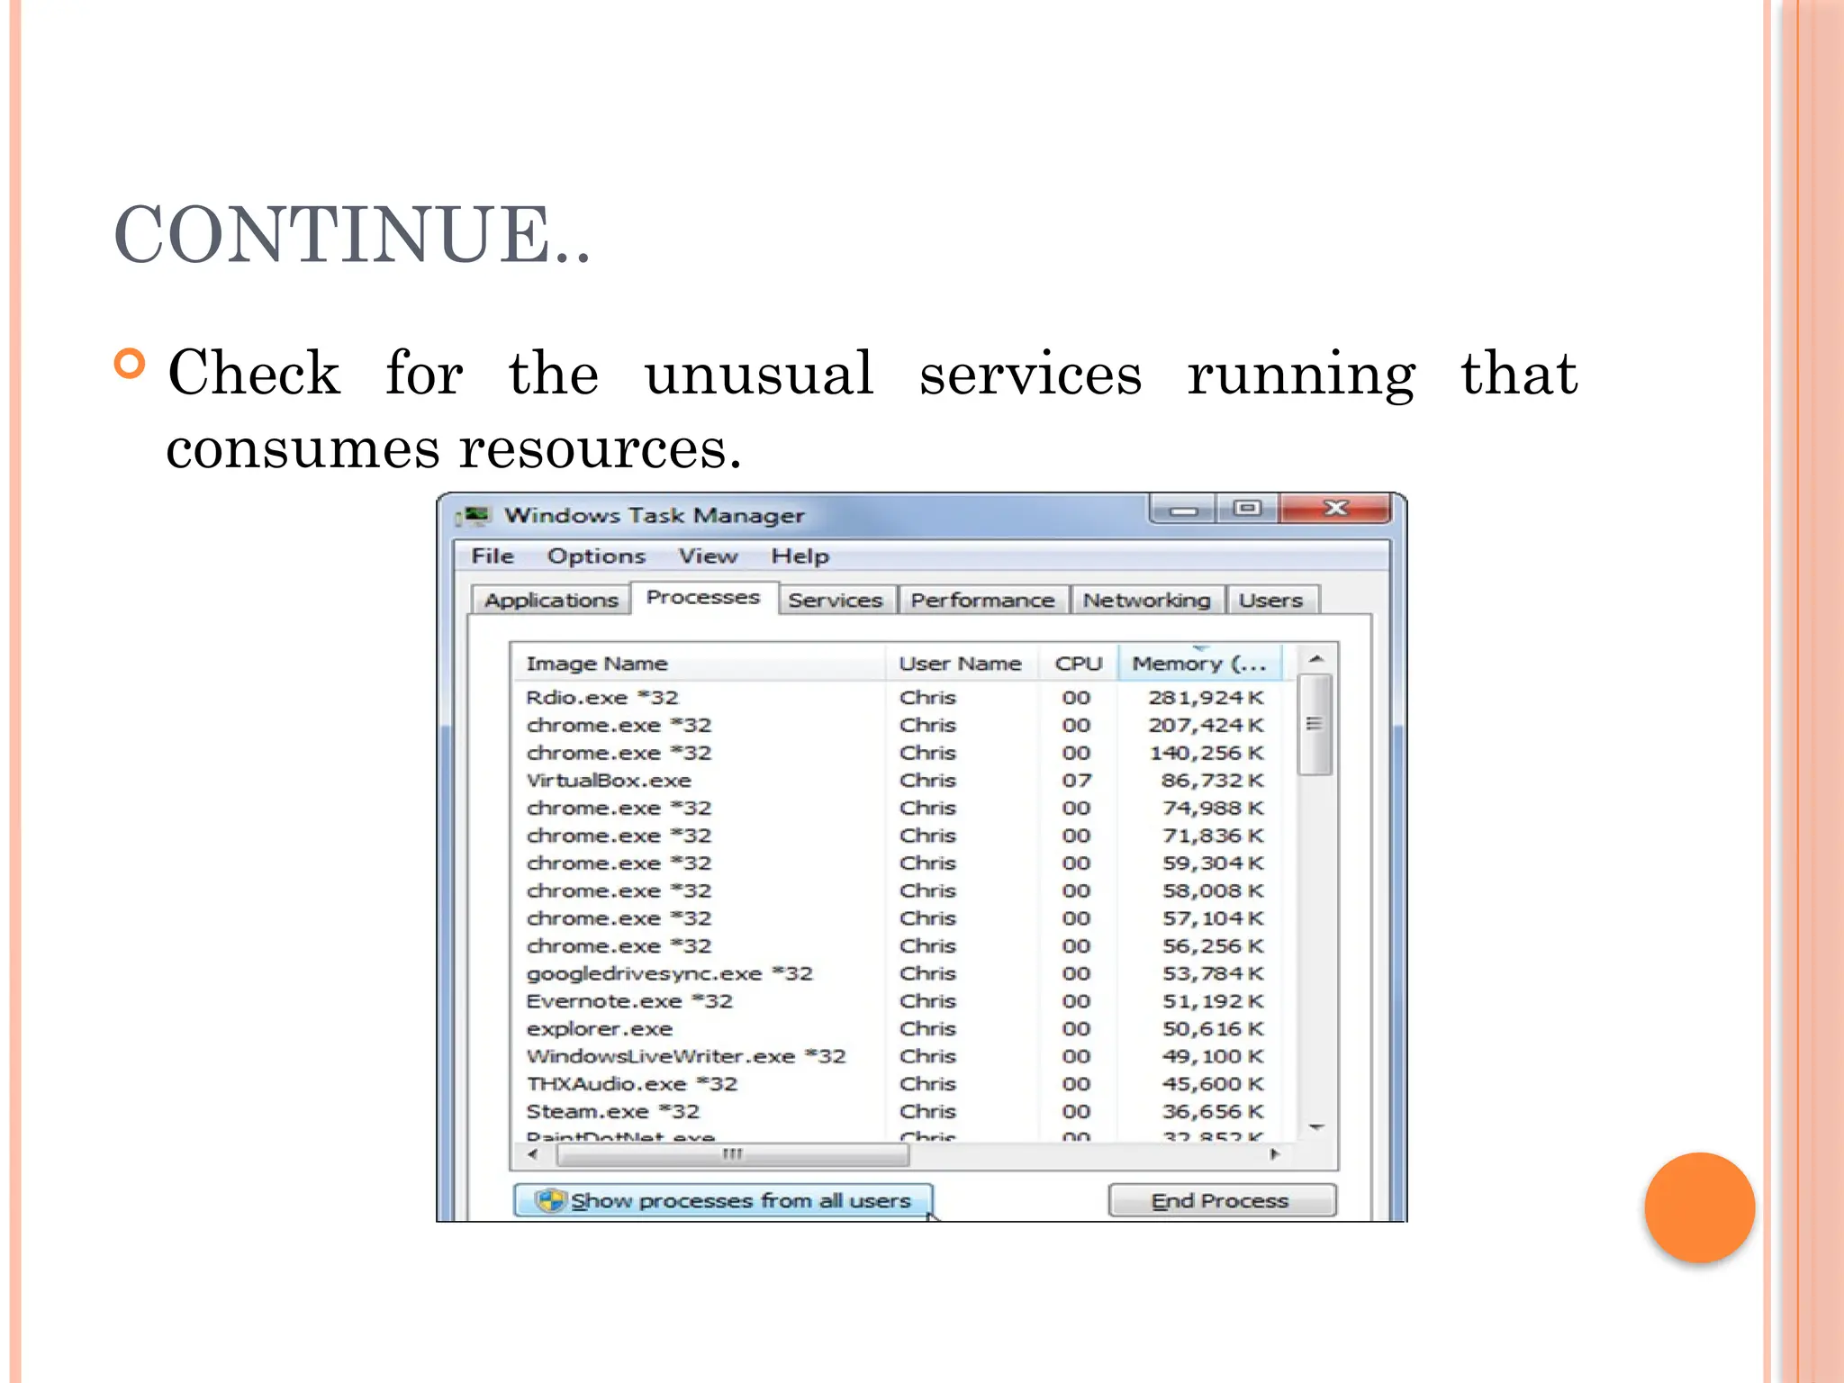Select the chrome.exe process using 207,424 K
Viewport: 1844px width, 1383px height.
905,726
